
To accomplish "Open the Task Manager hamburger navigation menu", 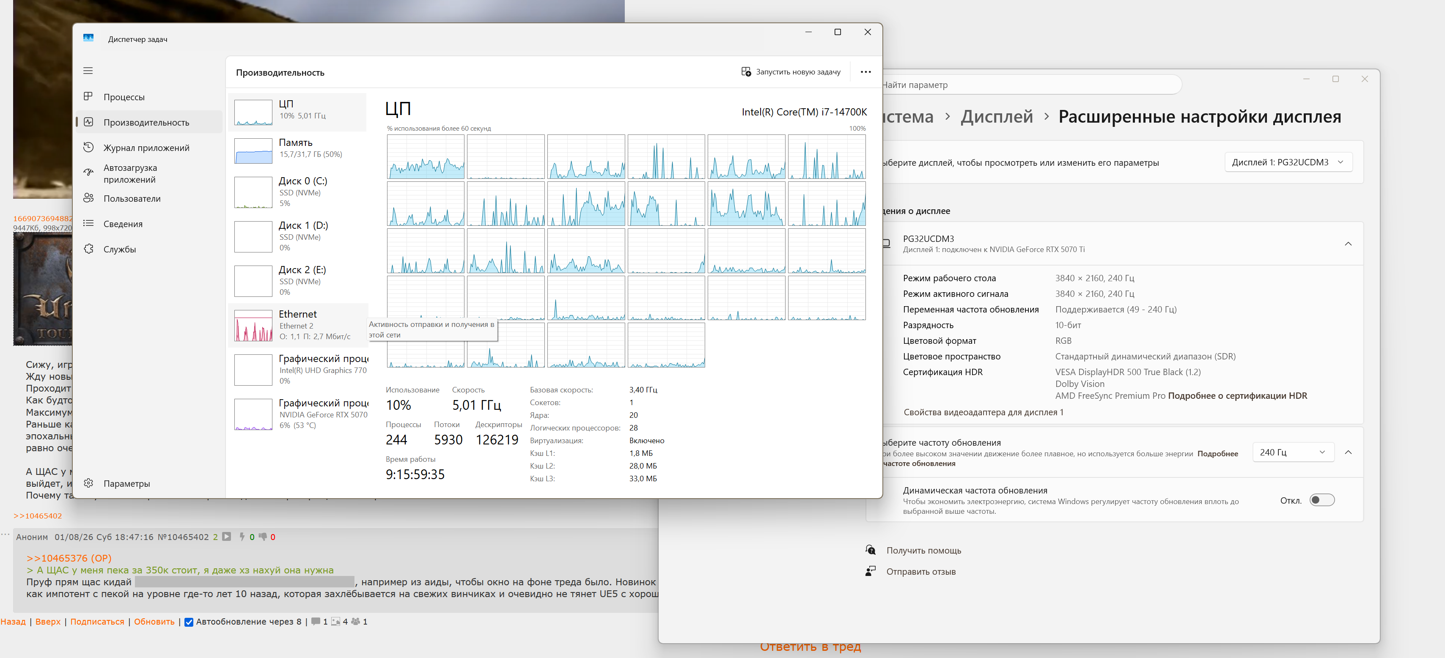I will (88, 71).
